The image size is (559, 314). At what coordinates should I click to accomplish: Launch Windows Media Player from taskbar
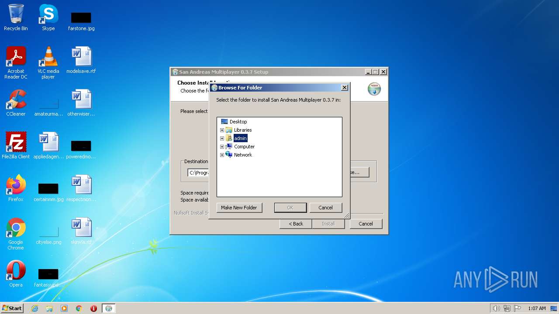[x=64, y=308]
